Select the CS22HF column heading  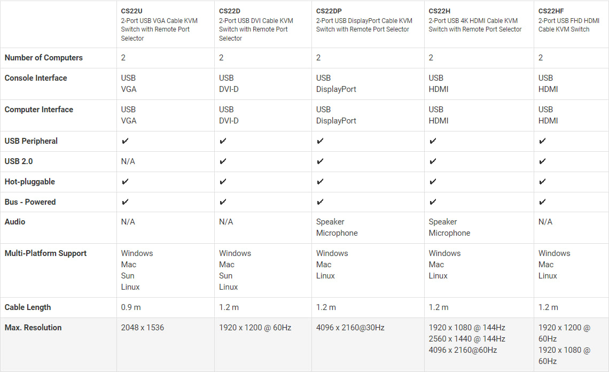pyautogui.click(x=551, y=11)
